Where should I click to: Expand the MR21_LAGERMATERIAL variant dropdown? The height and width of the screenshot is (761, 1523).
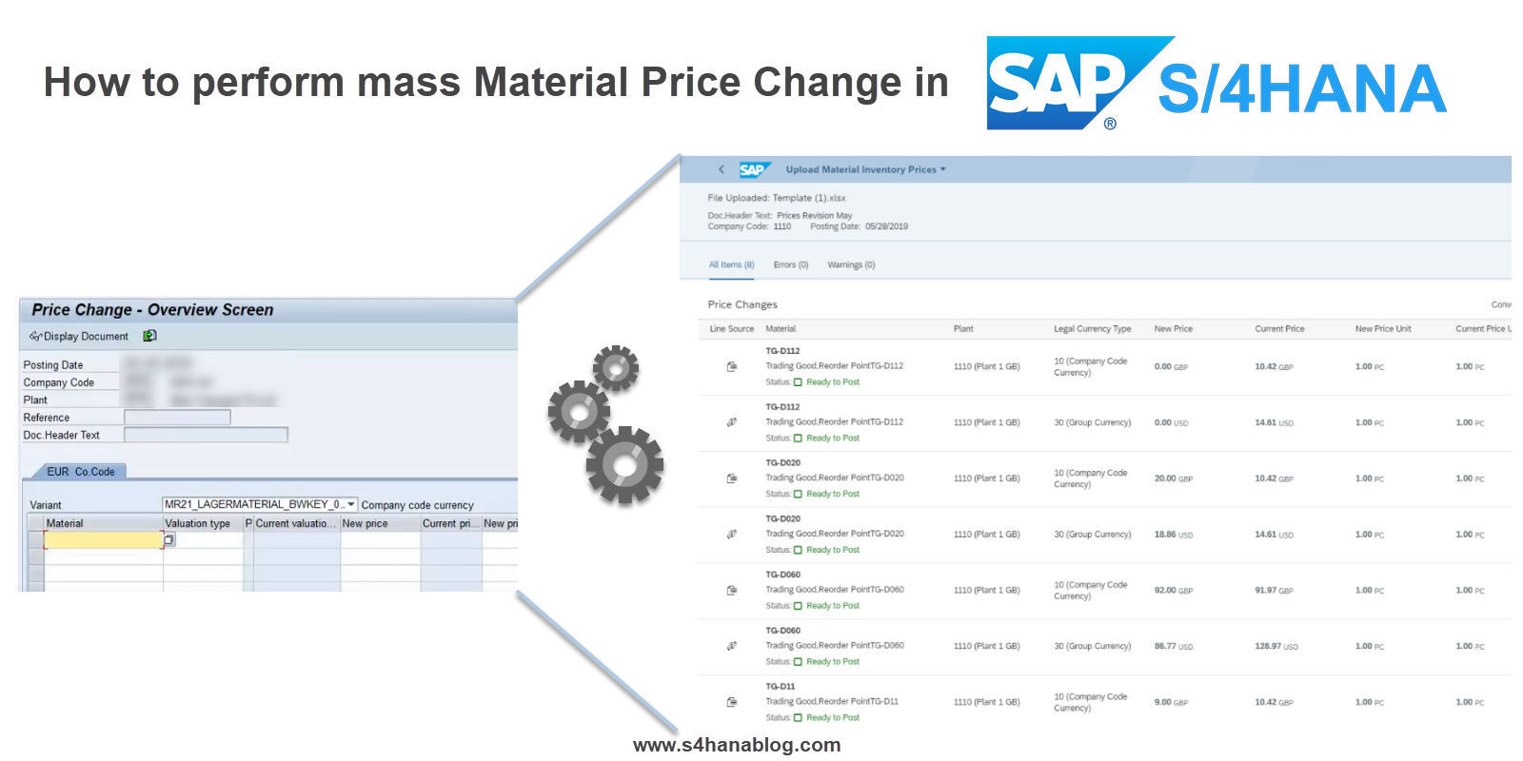[x=351, y=504]
